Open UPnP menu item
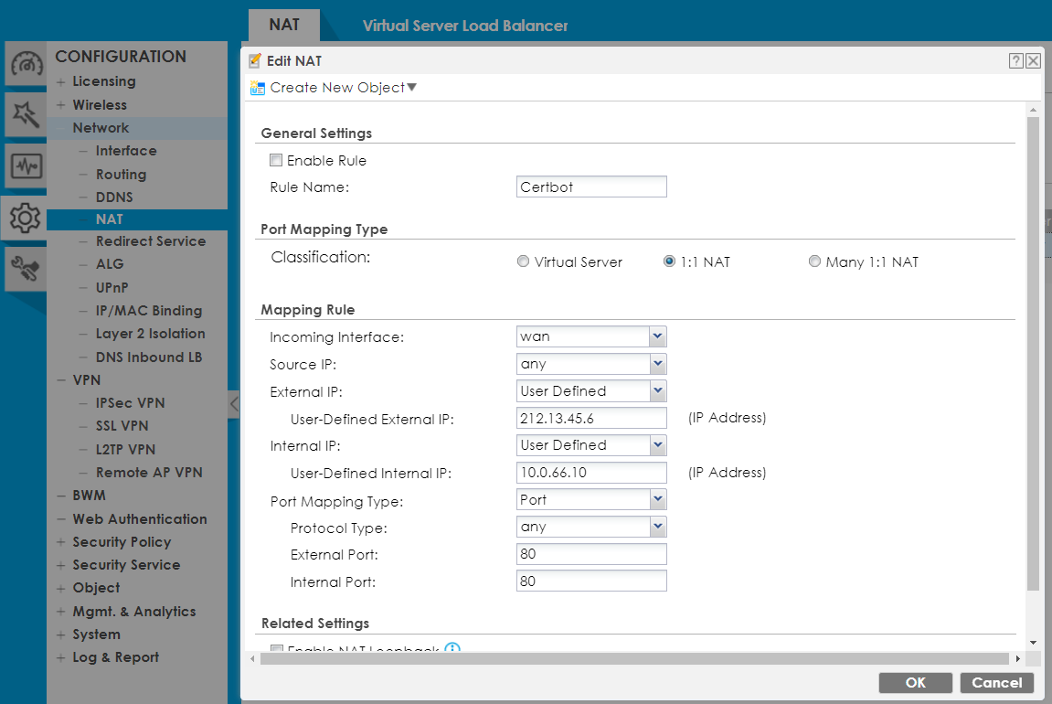Image resolution: width=1052 pixels, height=704 pixels. point(112,287)
